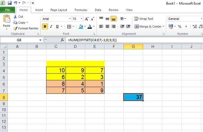Click the Fill Color paint bucket
This screenshot has height=132, width=203.
coord(81,26)
